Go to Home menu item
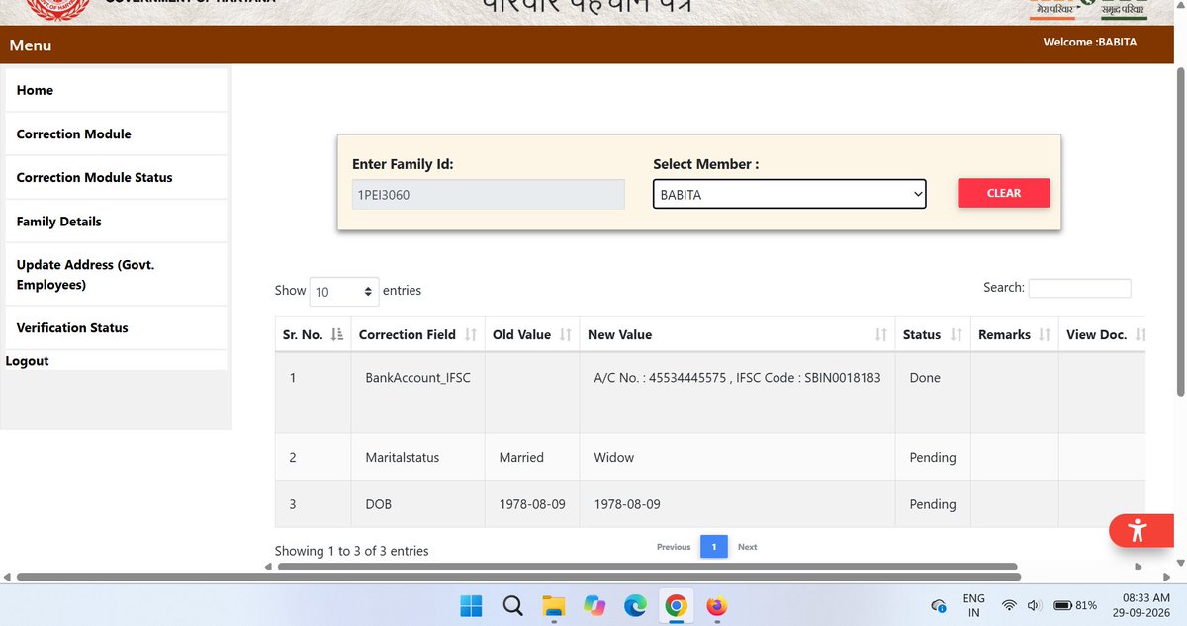Image resolution: width=1187 pixels, height=626 pixels. coord(116,90)
